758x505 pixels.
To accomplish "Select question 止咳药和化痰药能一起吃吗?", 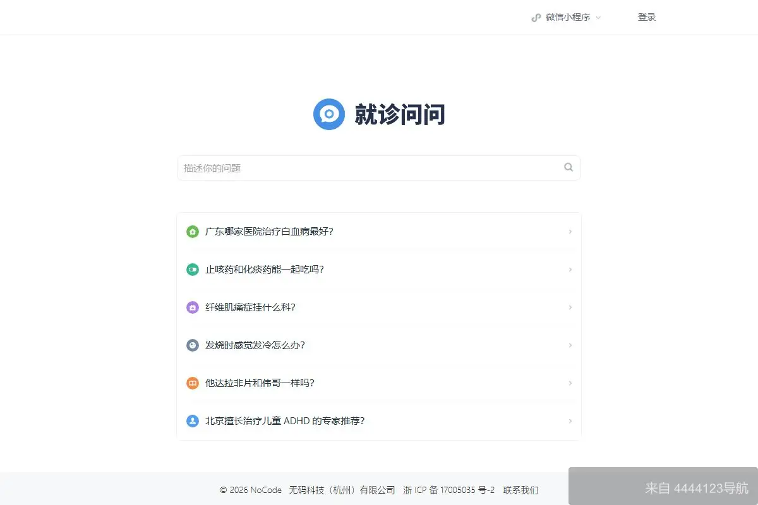I will [379, 270].
